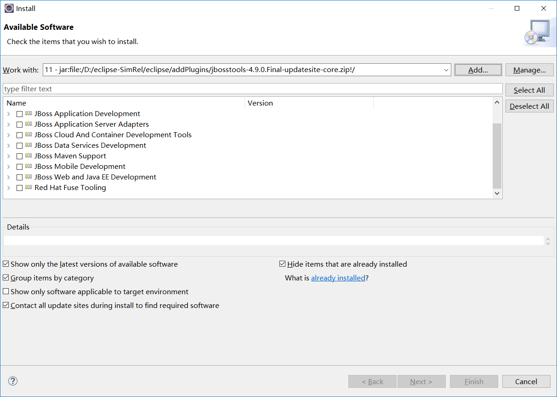Click the type filter text field
This screenshot has height=397, width=557.
coord(253,89)
